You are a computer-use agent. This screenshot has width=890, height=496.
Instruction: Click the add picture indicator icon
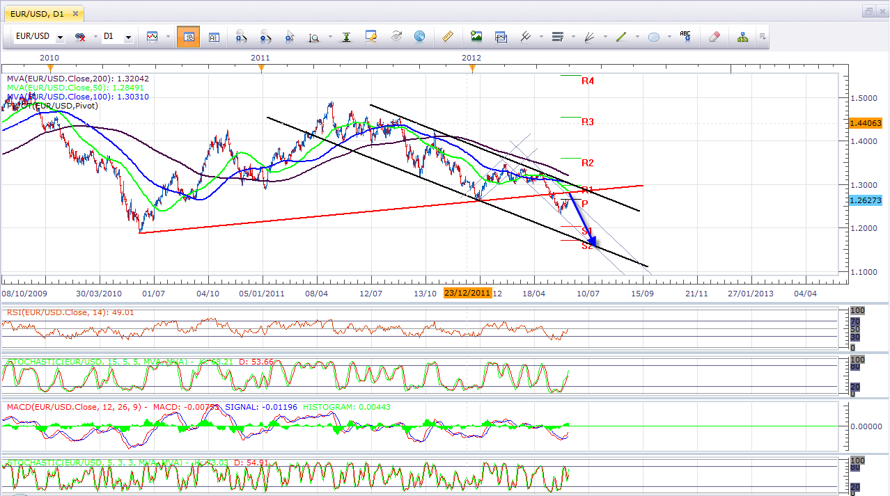[476, 37]
